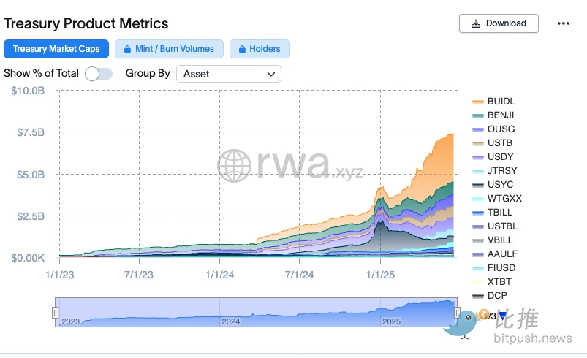The width and height of the screenshot is (587, 358).
Task: Switch to the Mint / Burn Volumes tab
Action: [x=169, y=49]
